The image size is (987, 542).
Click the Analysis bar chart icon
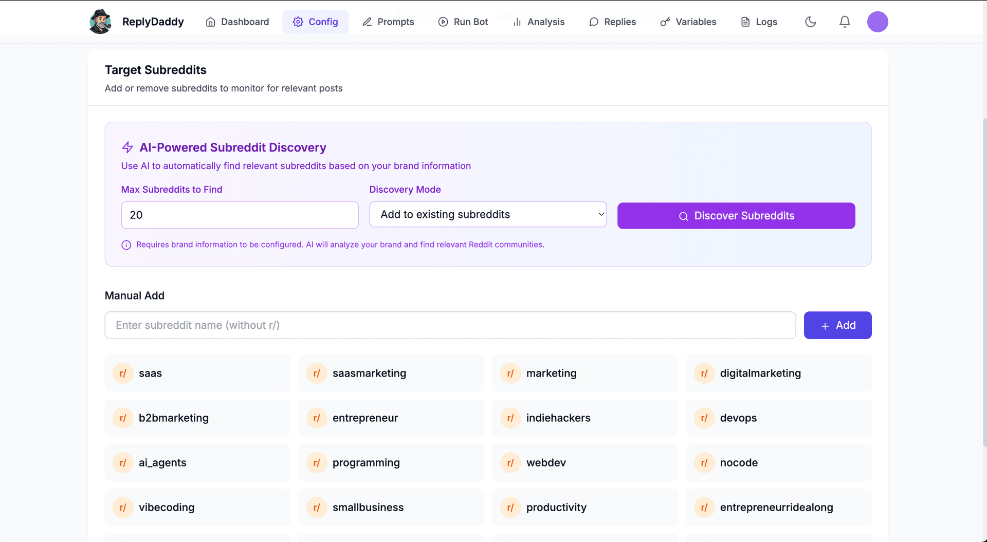point(517,22)
